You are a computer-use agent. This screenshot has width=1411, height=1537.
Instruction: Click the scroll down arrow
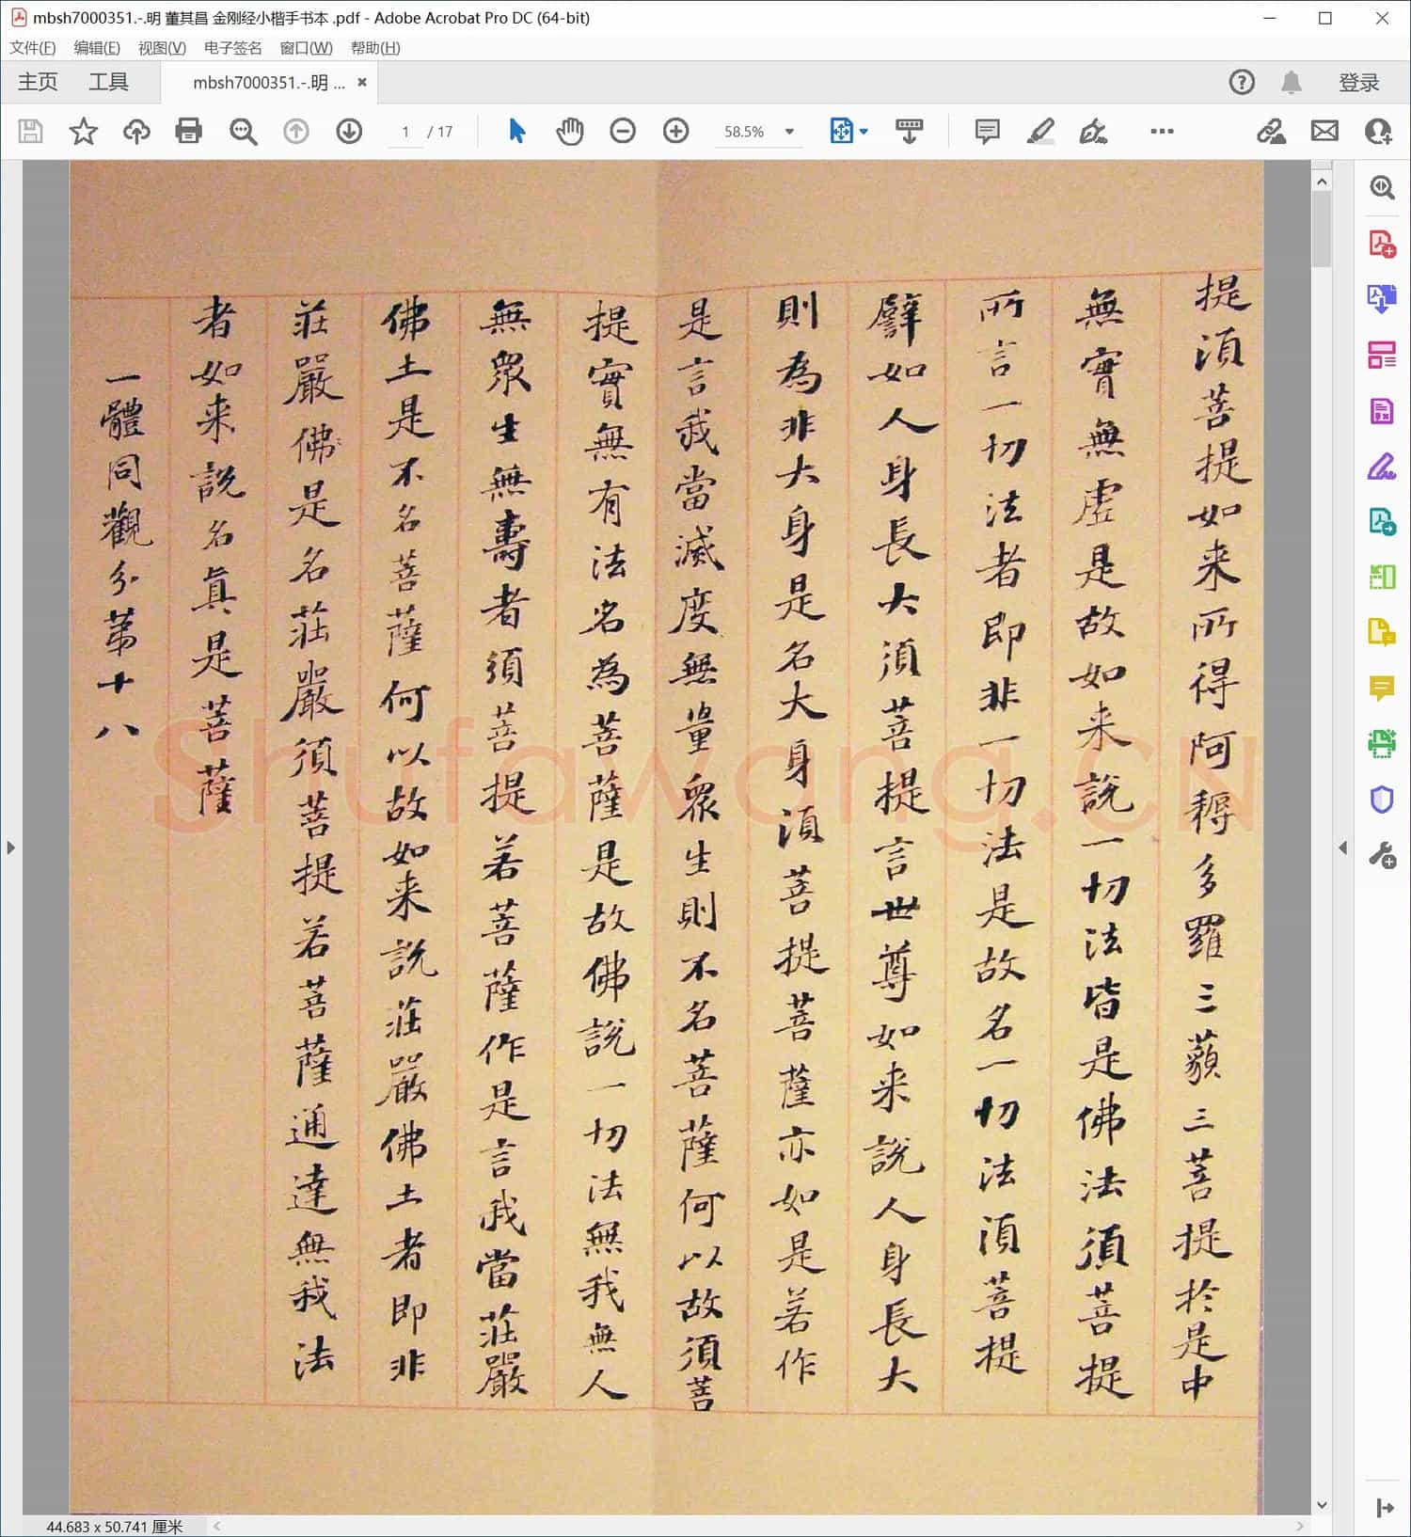[1322, 1505]
